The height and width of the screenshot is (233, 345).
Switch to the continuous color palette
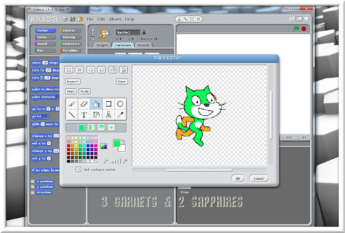(103, 146)
